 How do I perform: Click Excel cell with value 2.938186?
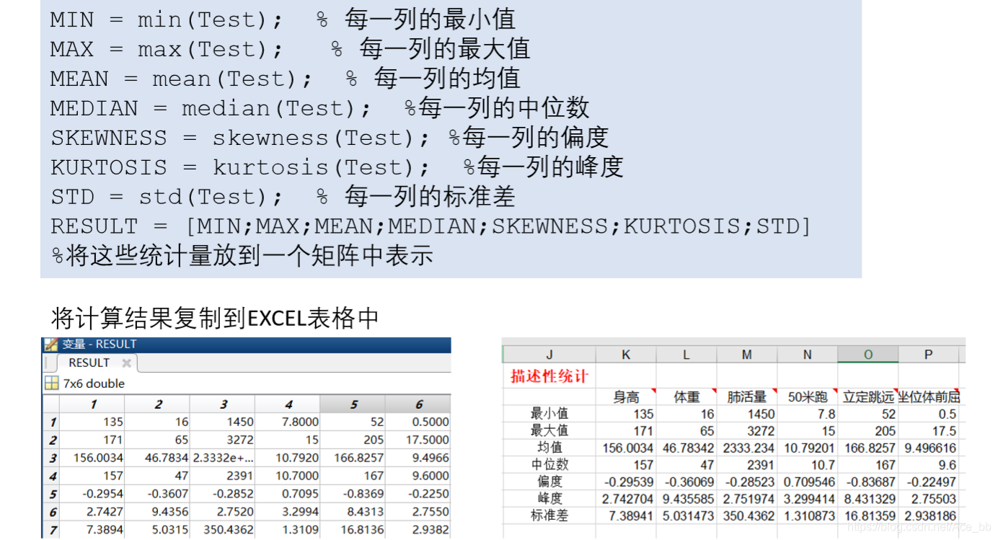(x=929, y=515)
